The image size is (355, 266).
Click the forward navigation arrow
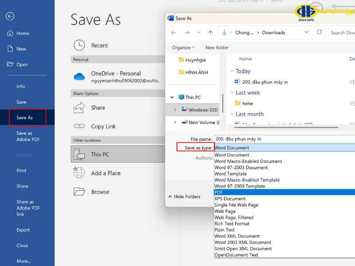click(x=186, y=32)
